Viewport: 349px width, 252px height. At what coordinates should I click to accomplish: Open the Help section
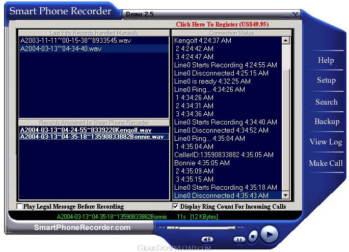(x=326, y=60)
